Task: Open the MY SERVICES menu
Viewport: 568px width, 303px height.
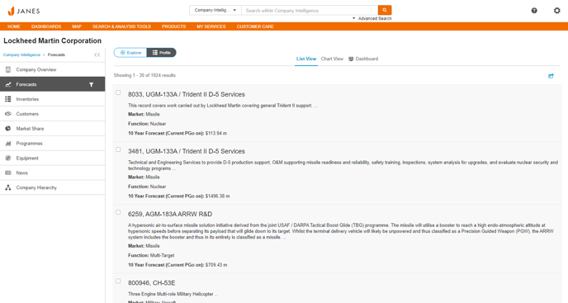Action: (x=211, y=26)
